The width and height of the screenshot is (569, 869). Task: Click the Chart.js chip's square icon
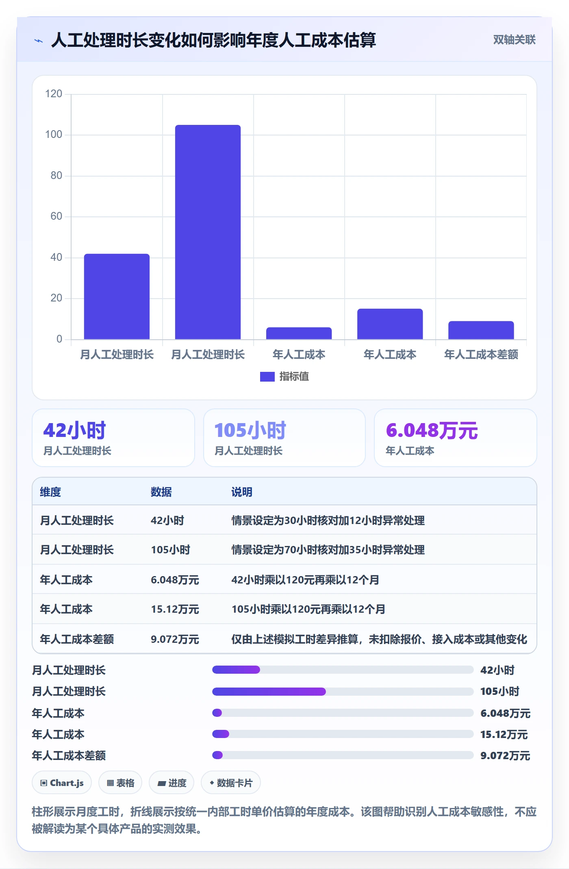44,783
